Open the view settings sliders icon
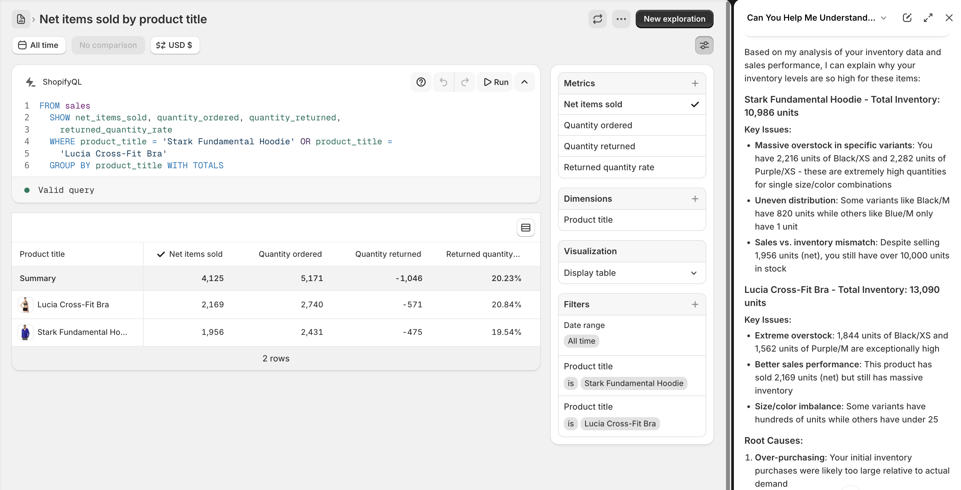961x490 pixels. pos(704,45)
